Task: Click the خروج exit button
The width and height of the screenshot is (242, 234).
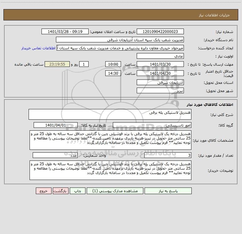Action: click(x=43, y=191)
